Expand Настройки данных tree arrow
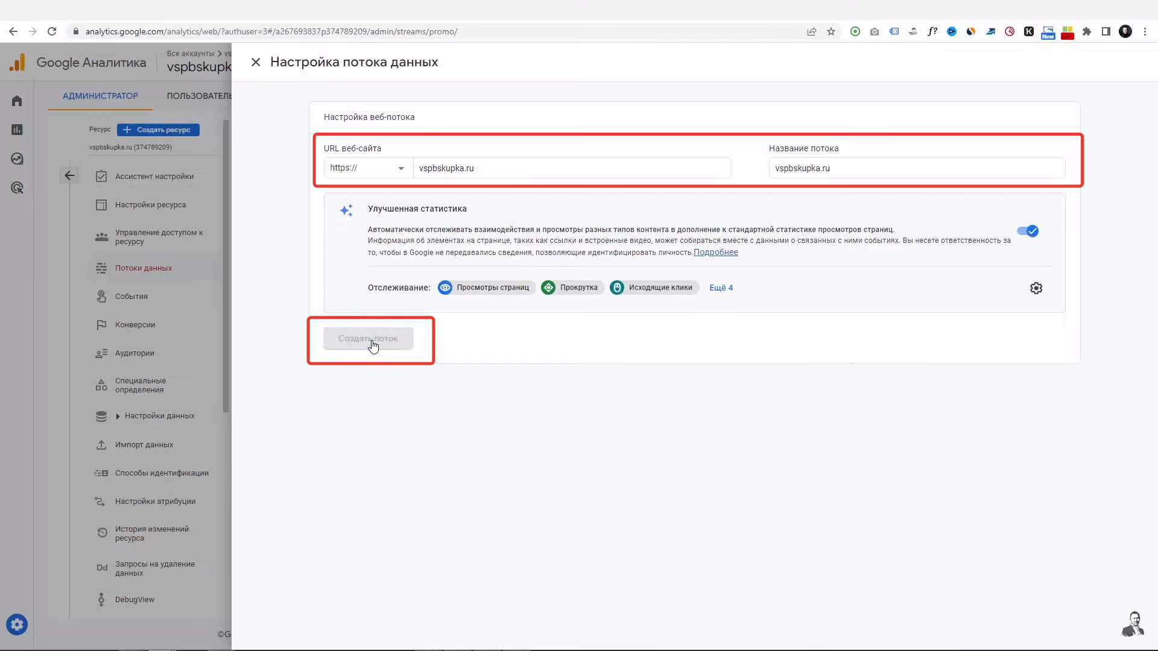The image size is (1158, 651). [x=118, y=416]
